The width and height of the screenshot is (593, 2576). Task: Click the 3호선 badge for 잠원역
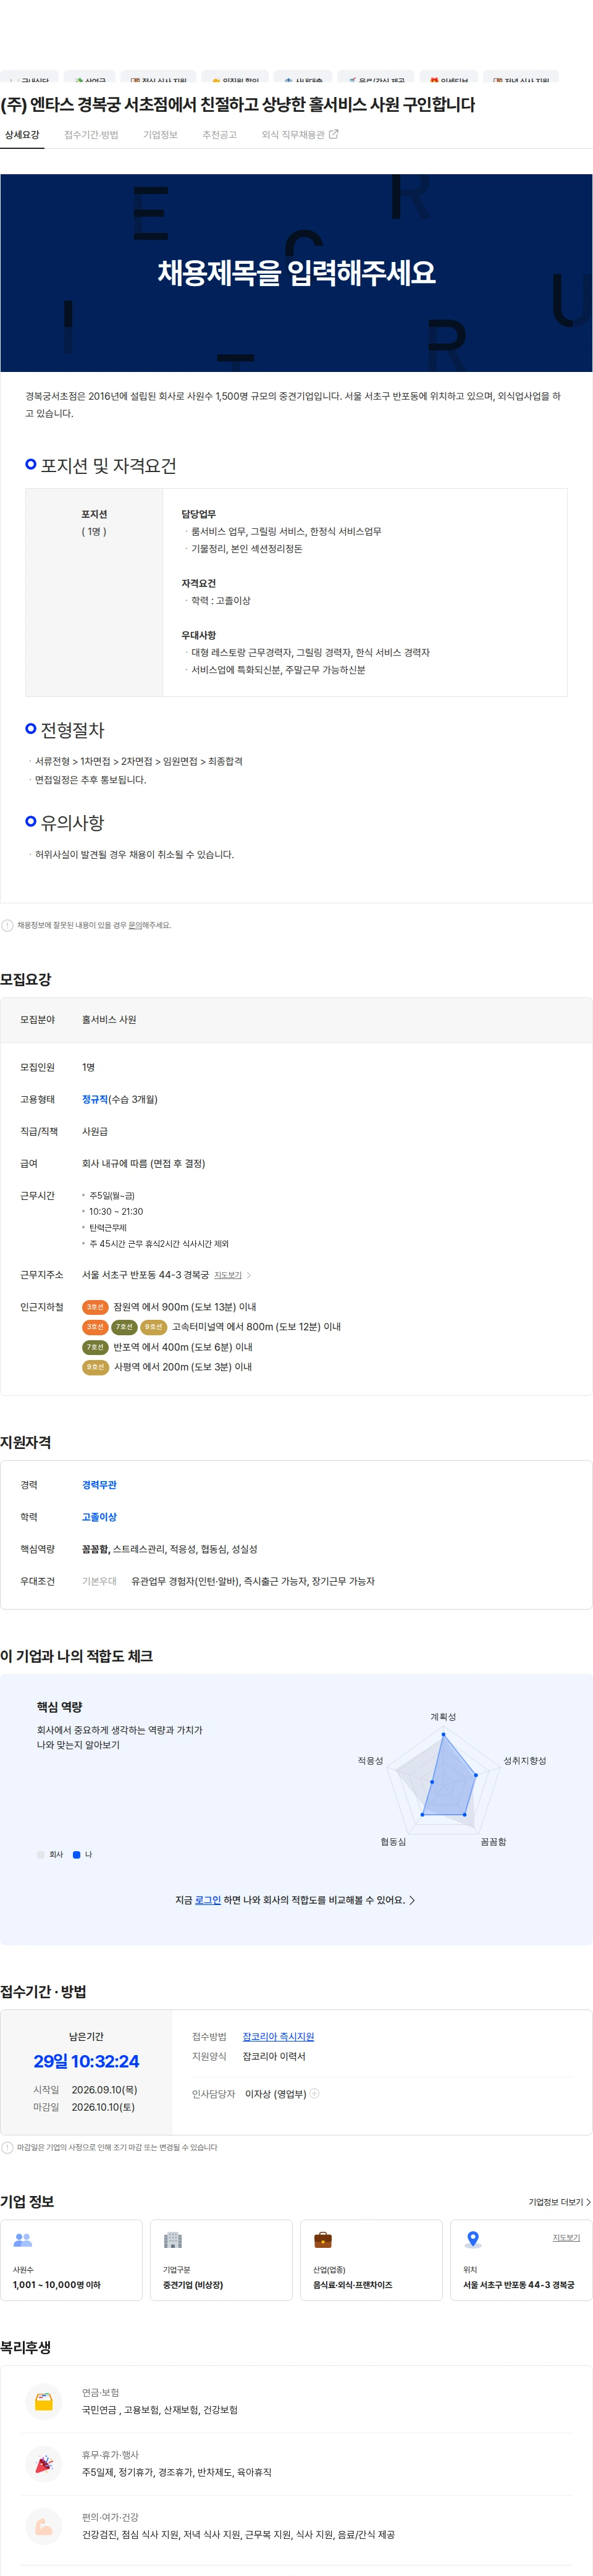coord(95,1307)
